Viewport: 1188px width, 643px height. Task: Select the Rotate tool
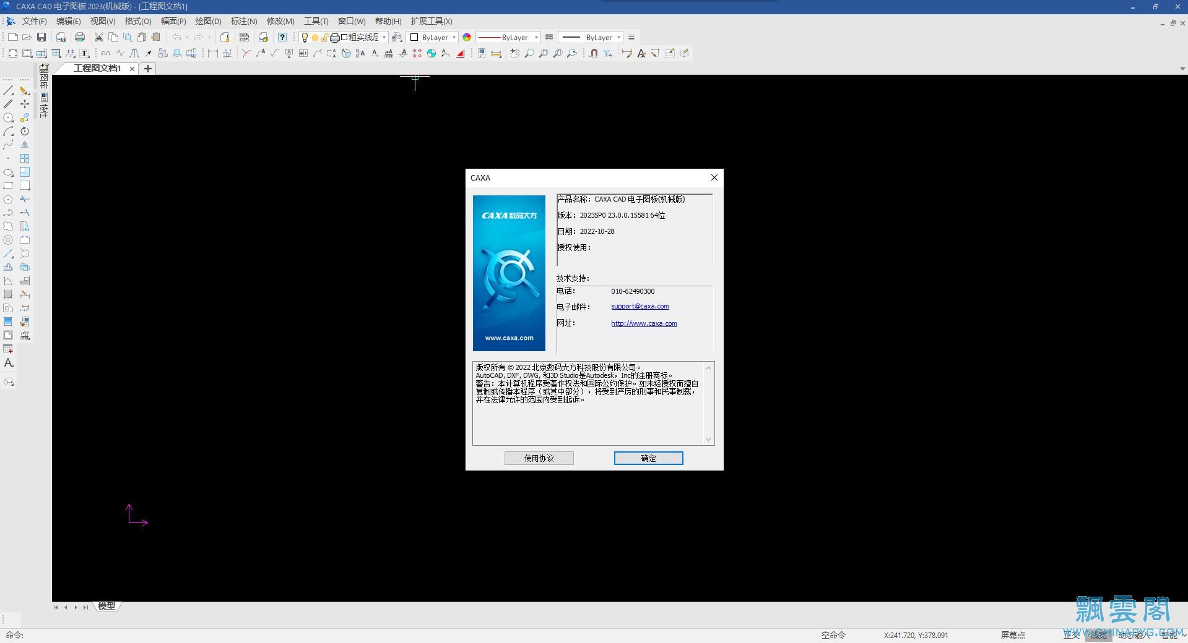(25, 131)
